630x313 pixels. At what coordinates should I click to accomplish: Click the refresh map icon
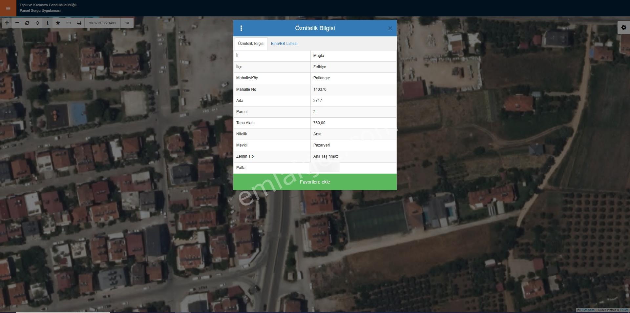(x=27, y=23)
